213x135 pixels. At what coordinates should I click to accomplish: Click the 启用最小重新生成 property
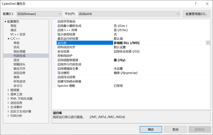69,26
